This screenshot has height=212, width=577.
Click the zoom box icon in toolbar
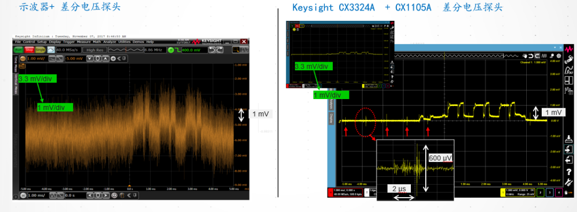(x=236, y=50)
